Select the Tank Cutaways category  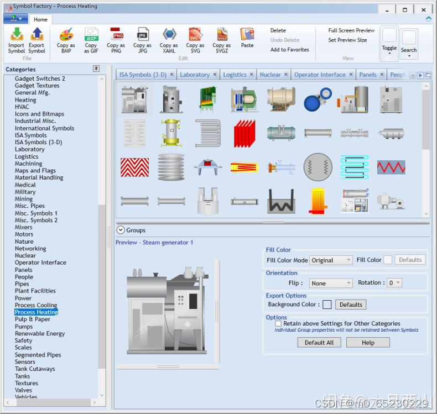coord(35,369)
